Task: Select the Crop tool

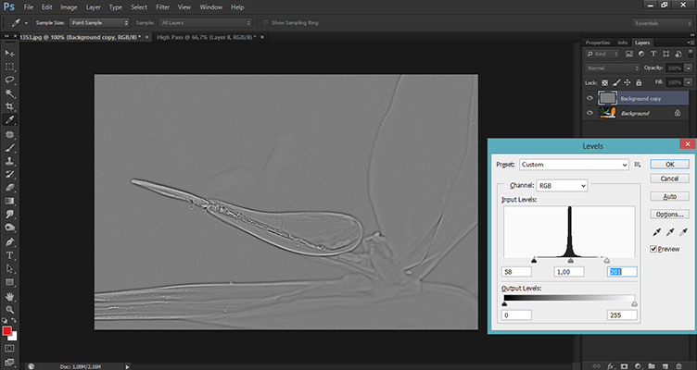Action: (x=9, y=106)
